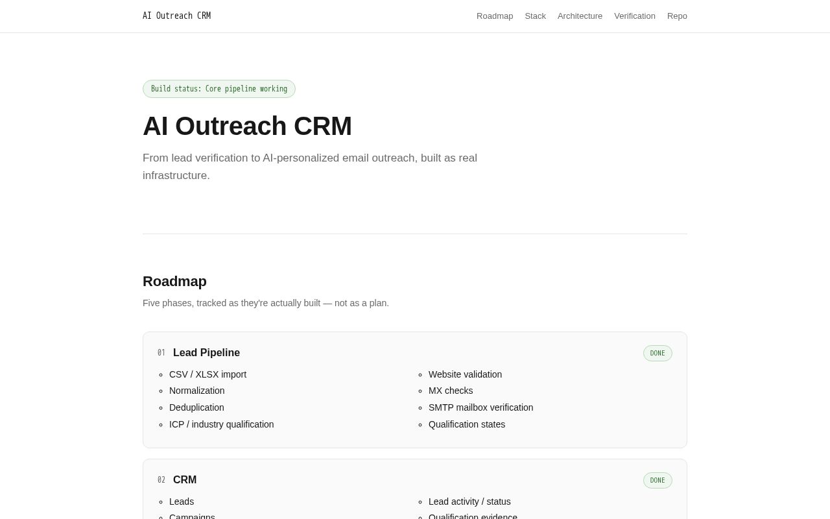Click SMTP mailbox verification item
This screenshot has width=830, height=519.
pyautogui.click(x=480, y=407)
